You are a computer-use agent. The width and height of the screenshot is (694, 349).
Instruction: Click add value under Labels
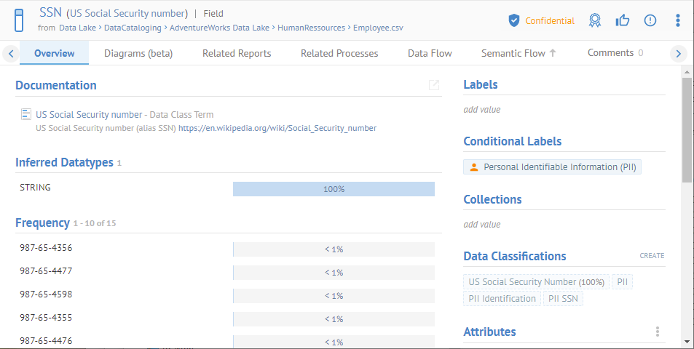click(x=482, y=110)
